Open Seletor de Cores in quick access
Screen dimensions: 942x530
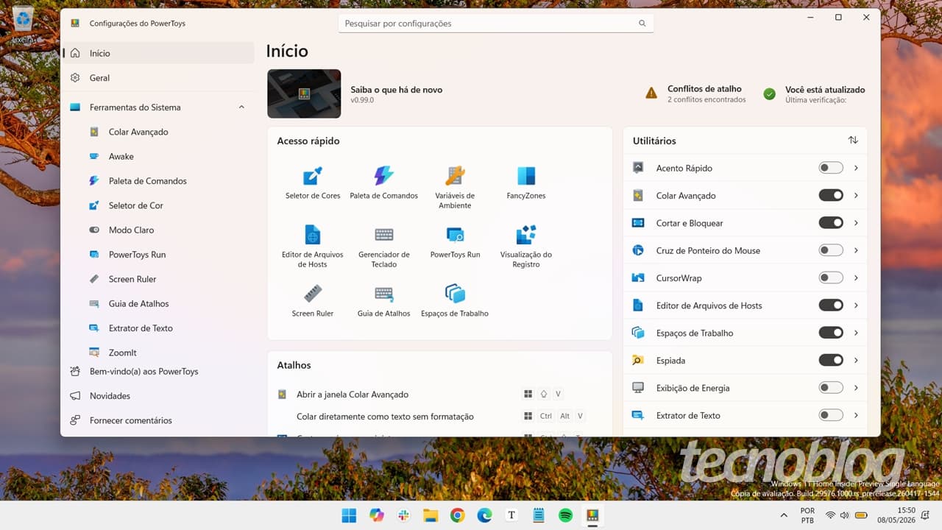313,183
